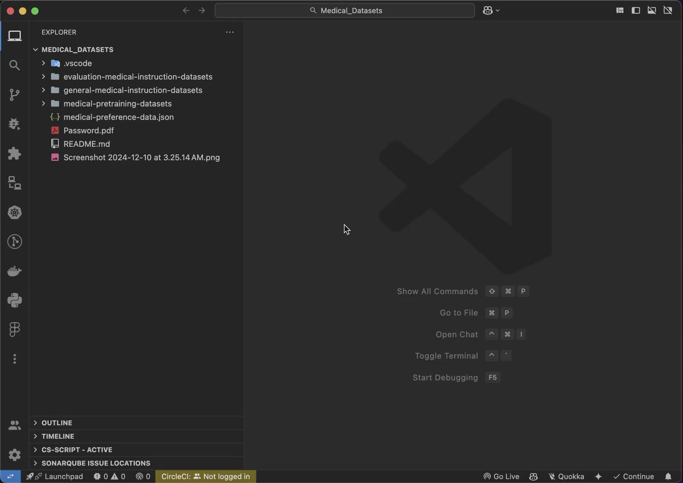Open the Explorer view in activity bar
683x483 pixels.
pyautogui.click(x=14, y=36)
